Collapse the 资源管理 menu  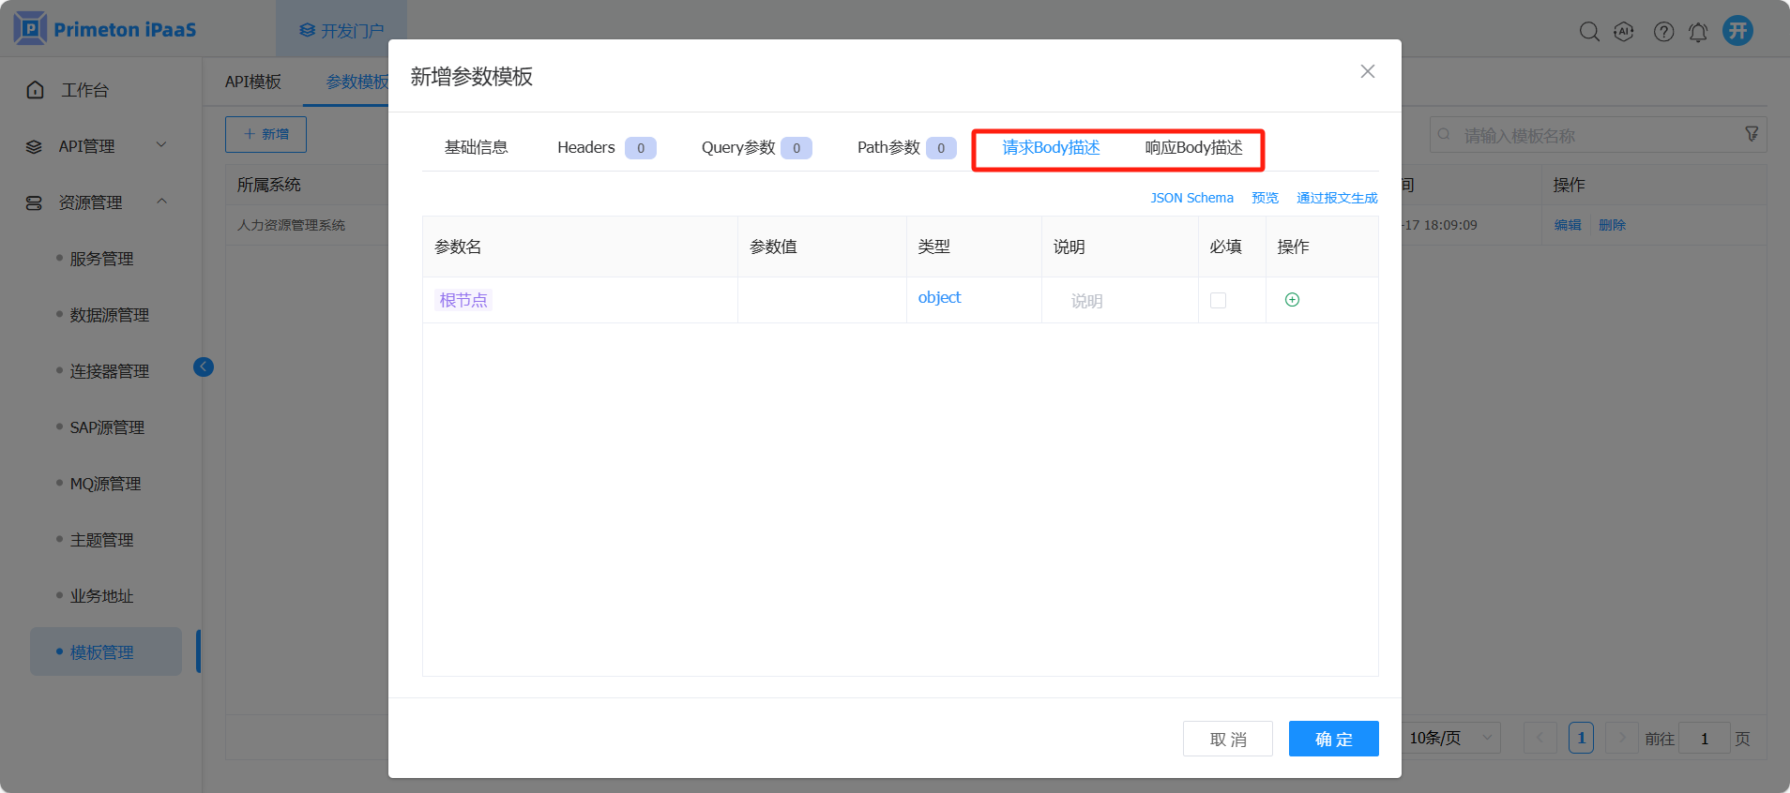click(x=94, y=202)
